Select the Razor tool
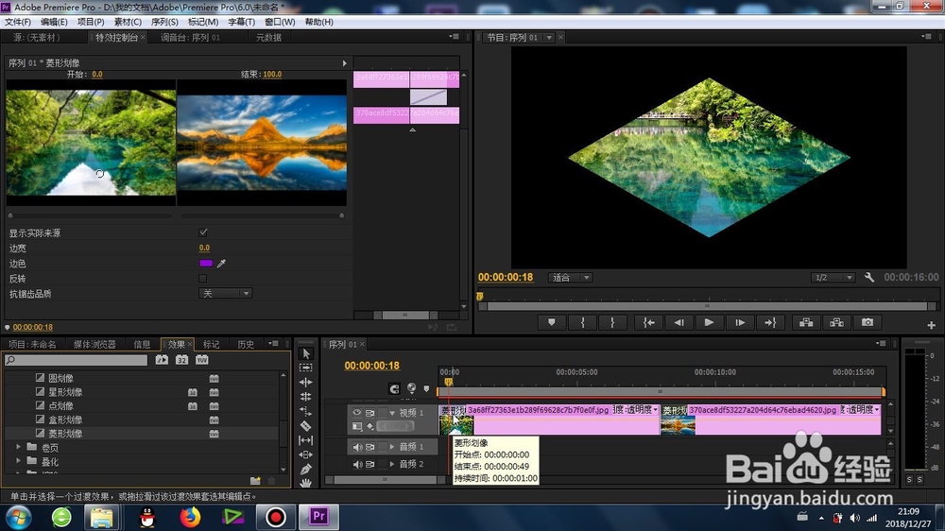Viewport: 945px width, 531px height. (305, 425)
